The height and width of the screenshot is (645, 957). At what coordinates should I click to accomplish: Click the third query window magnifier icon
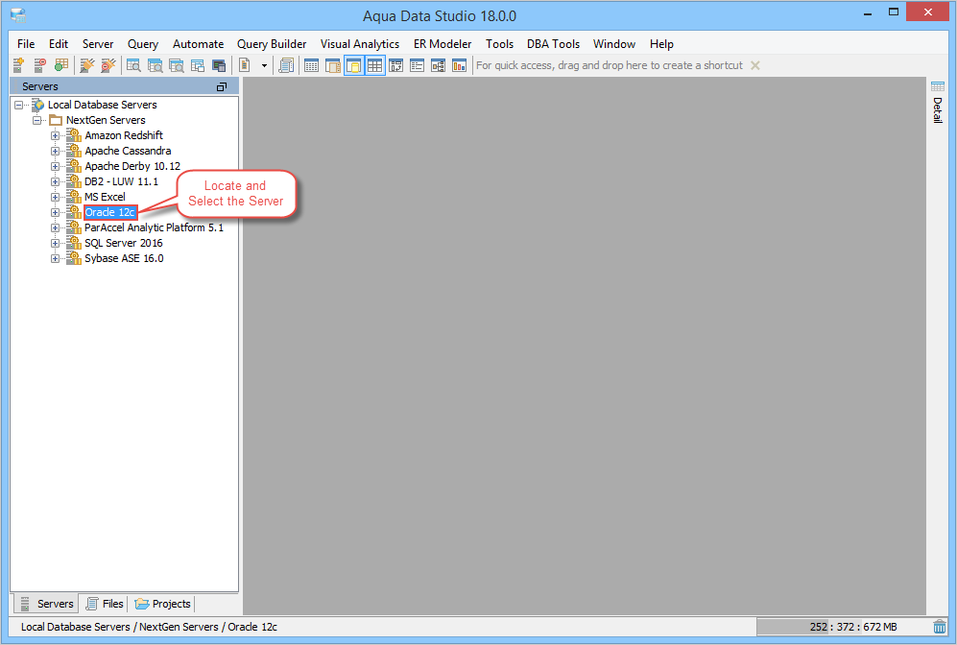tap(177, 65)
